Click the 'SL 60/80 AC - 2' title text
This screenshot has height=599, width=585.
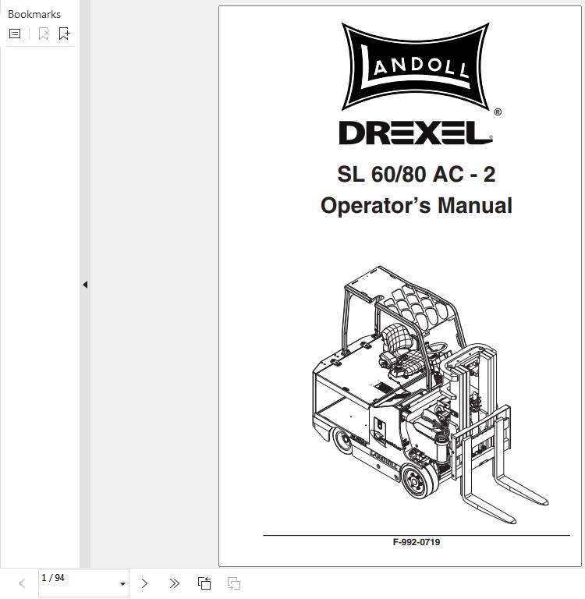pyautogui.click(x=416, y=174)
